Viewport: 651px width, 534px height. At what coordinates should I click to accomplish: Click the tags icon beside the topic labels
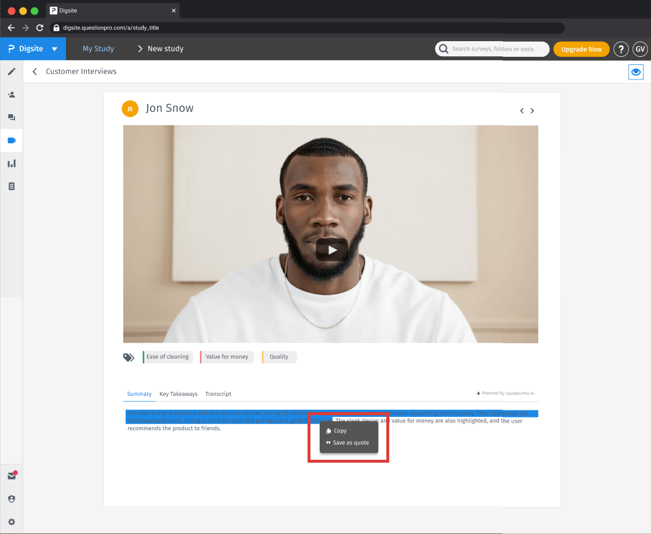point(129,357)
